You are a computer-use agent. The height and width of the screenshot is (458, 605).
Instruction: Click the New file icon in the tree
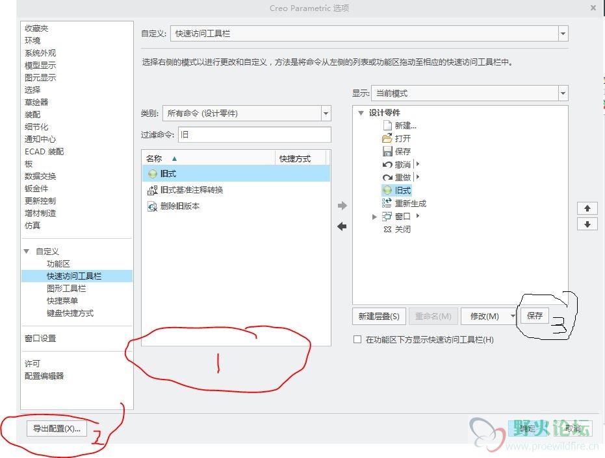(x=387, y=125)
